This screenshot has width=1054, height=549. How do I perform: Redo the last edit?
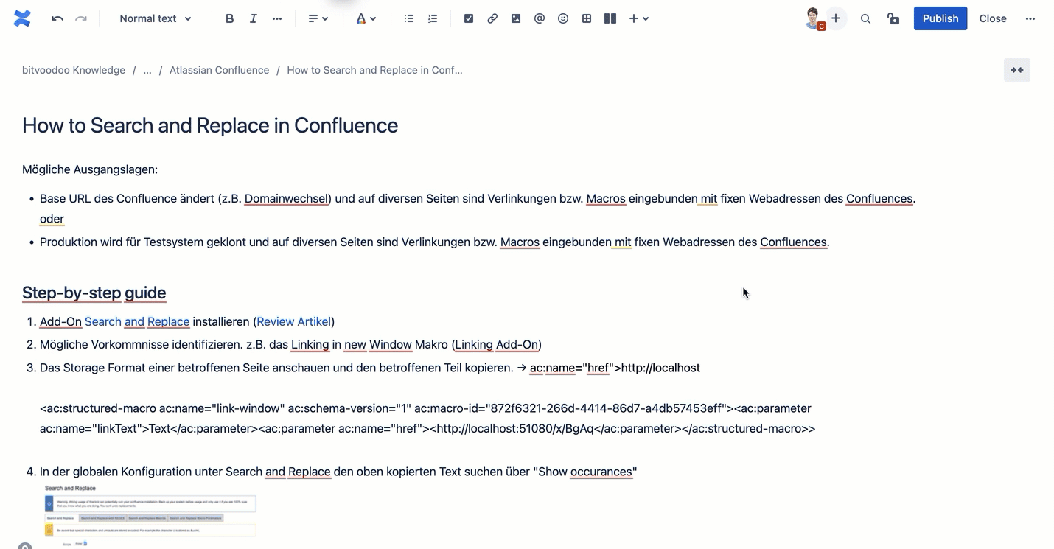click(x=81, y=18)
